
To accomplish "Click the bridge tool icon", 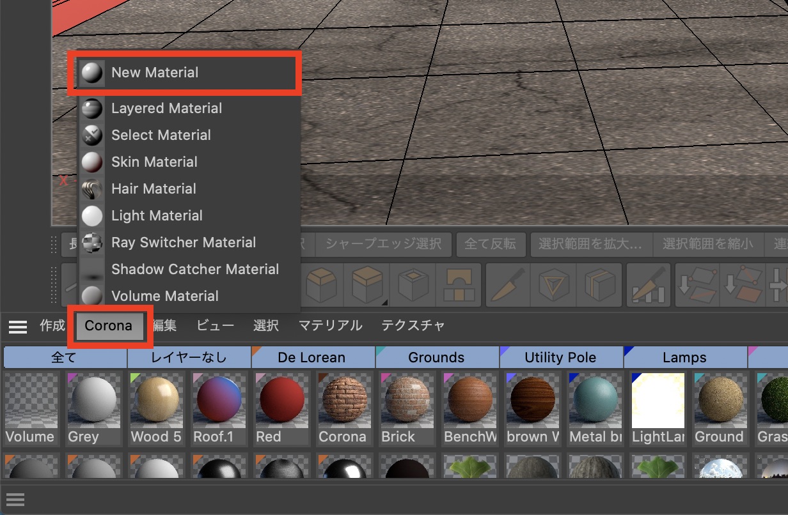I will coord(458,285).
